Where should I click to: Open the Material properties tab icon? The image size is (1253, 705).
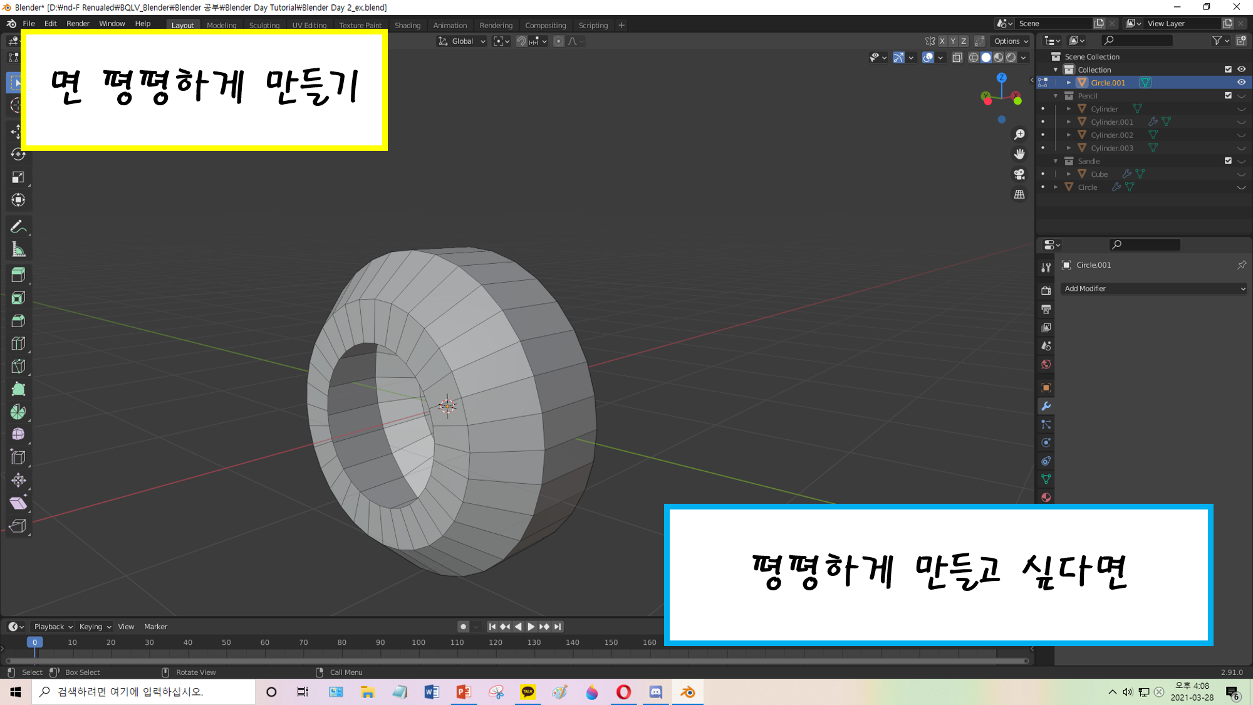point(1046,498)
